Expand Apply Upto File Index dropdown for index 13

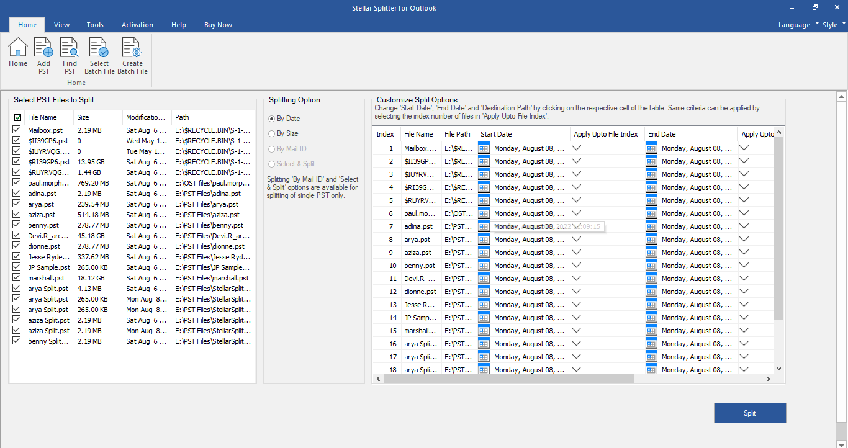pos(576,305)
